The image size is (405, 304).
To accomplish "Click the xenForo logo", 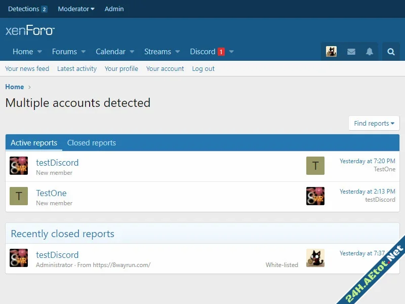I will (x=30, y=31).
